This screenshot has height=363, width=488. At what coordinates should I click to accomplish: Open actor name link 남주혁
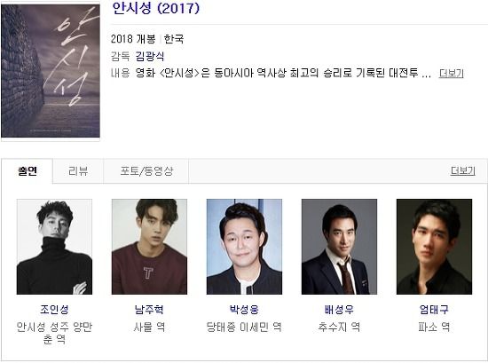[x=149, y=310]
